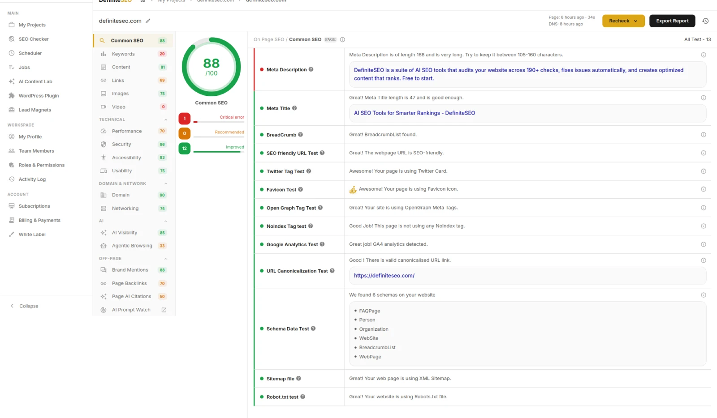Click the circled-i icon ending the BreadCrumb result row
This screenshot has height=418, width=717.
[x=704, y=135]
